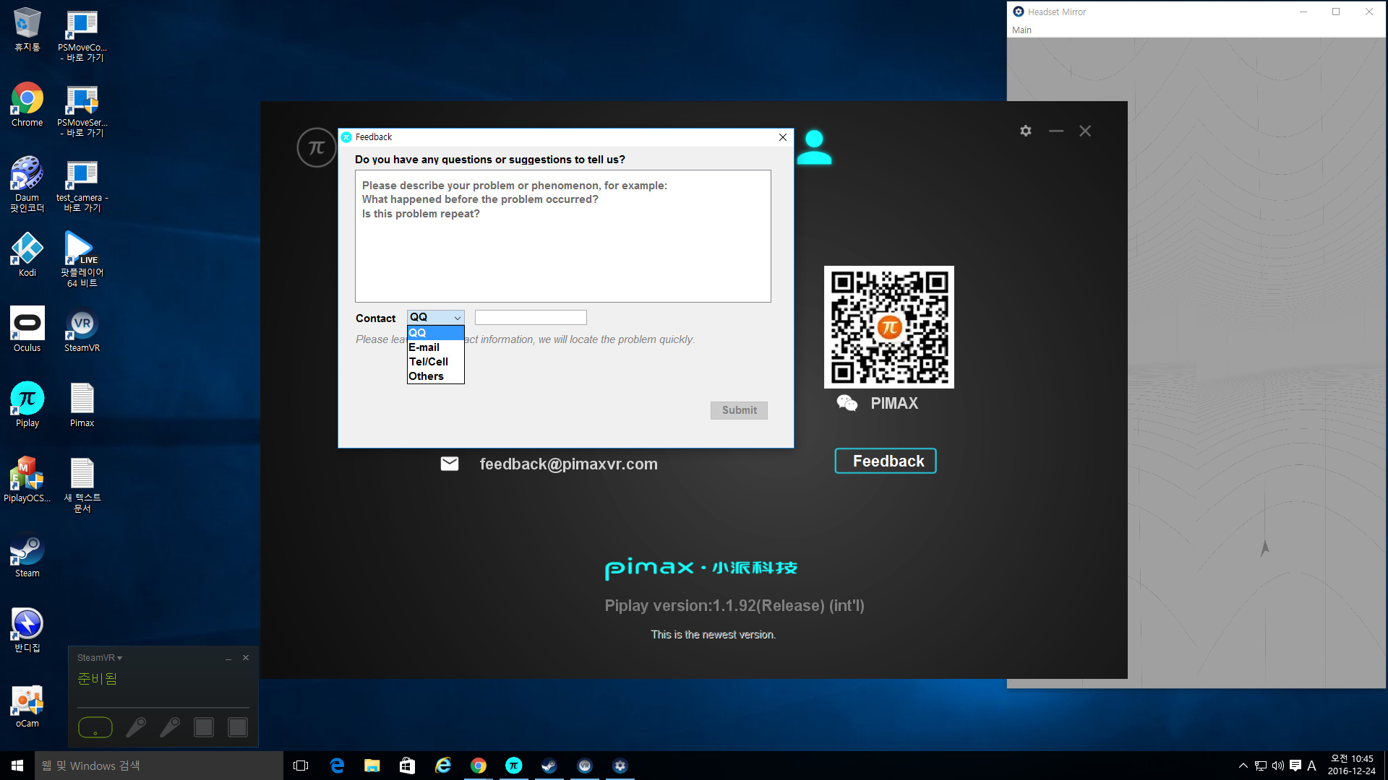
Task: Click the cyan Feedback button
Action: pyautogui.click(x=886, y=461)
